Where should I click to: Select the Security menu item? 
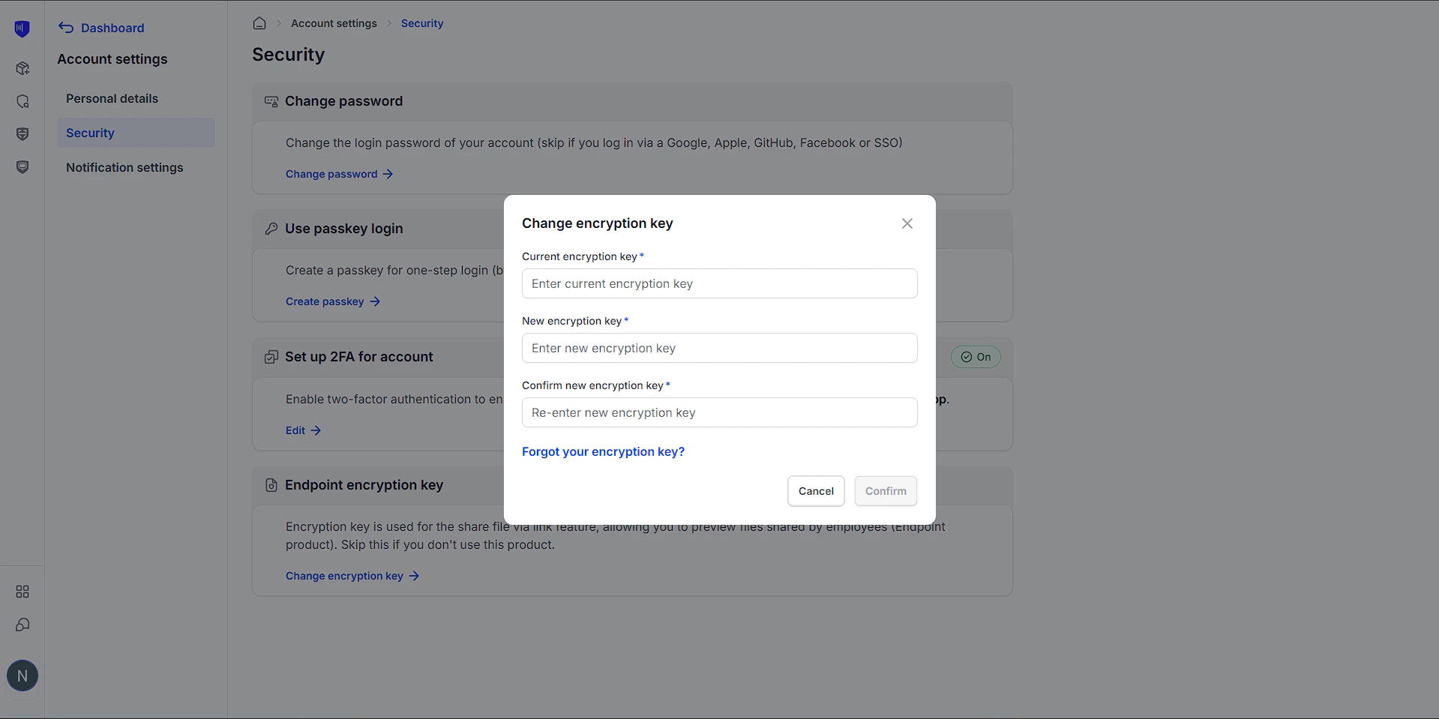(136, 133)
